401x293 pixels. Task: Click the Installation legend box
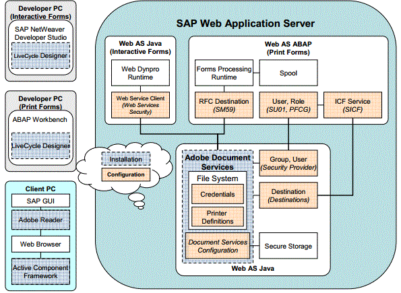(x=126, y=159)
